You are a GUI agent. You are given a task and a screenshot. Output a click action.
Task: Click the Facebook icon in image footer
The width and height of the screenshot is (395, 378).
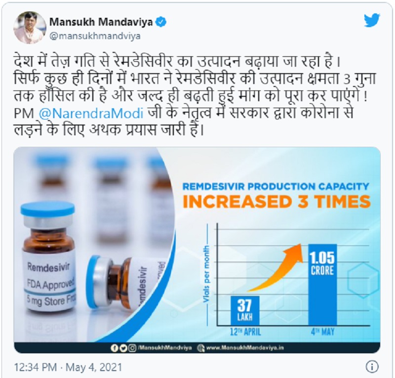click(114, 348)
